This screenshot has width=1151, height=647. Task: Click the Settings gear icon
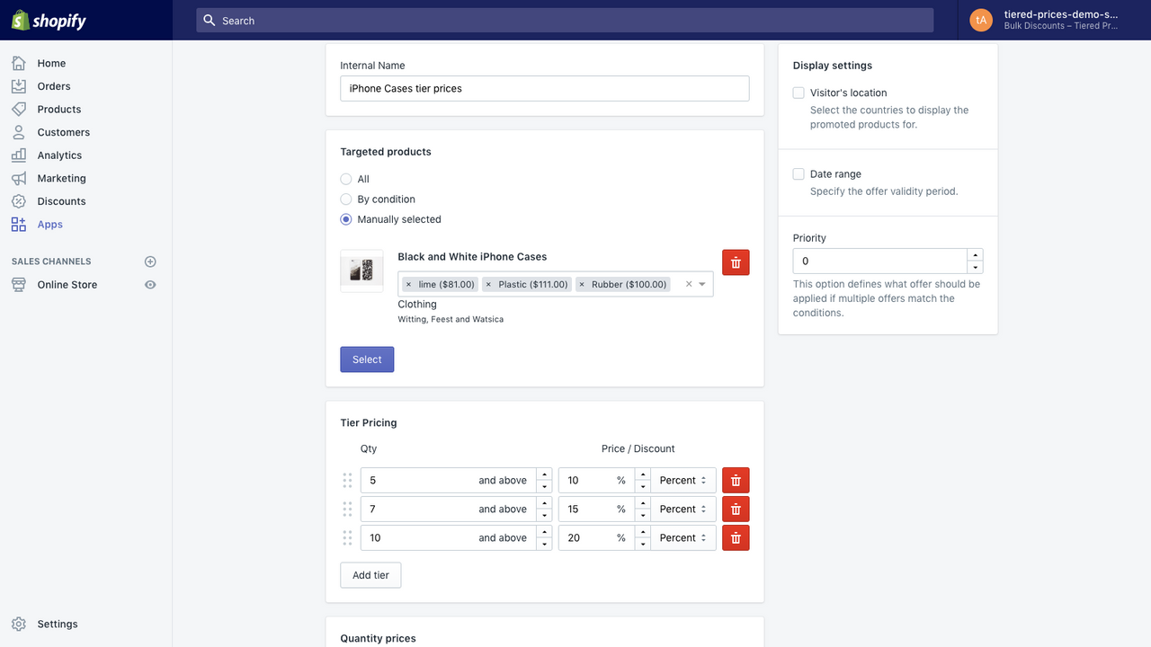(x=19, y=624)
